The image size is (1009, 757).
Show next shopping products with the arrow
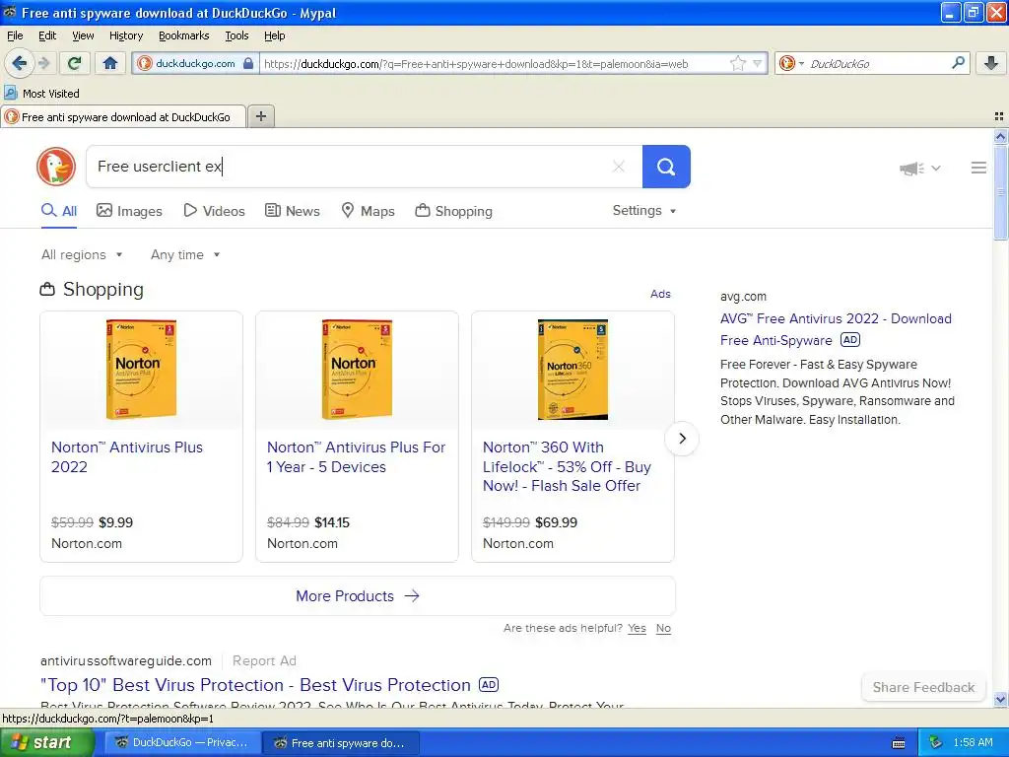pos(682,439)
